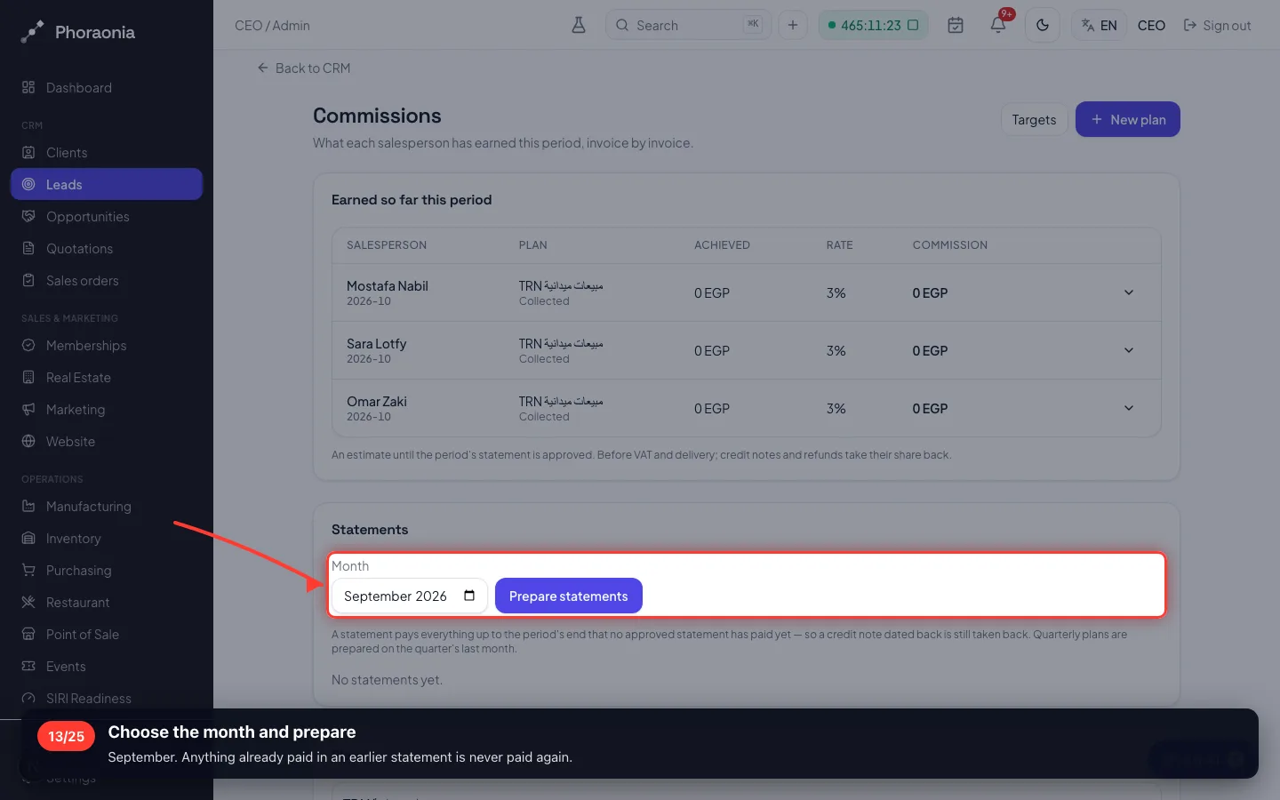Click the 465:11:23 timer button

click(873, 25)
